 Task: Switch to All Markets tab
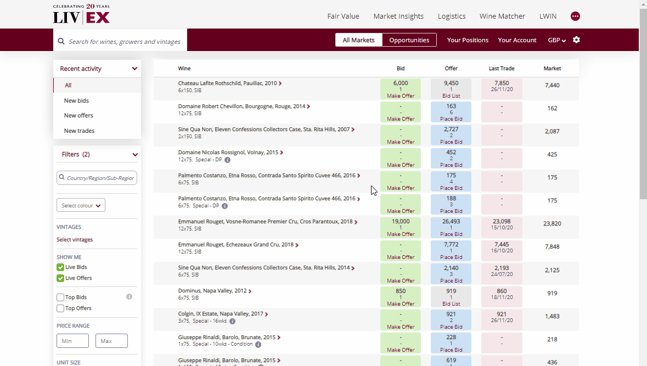(x=358, y=40)
